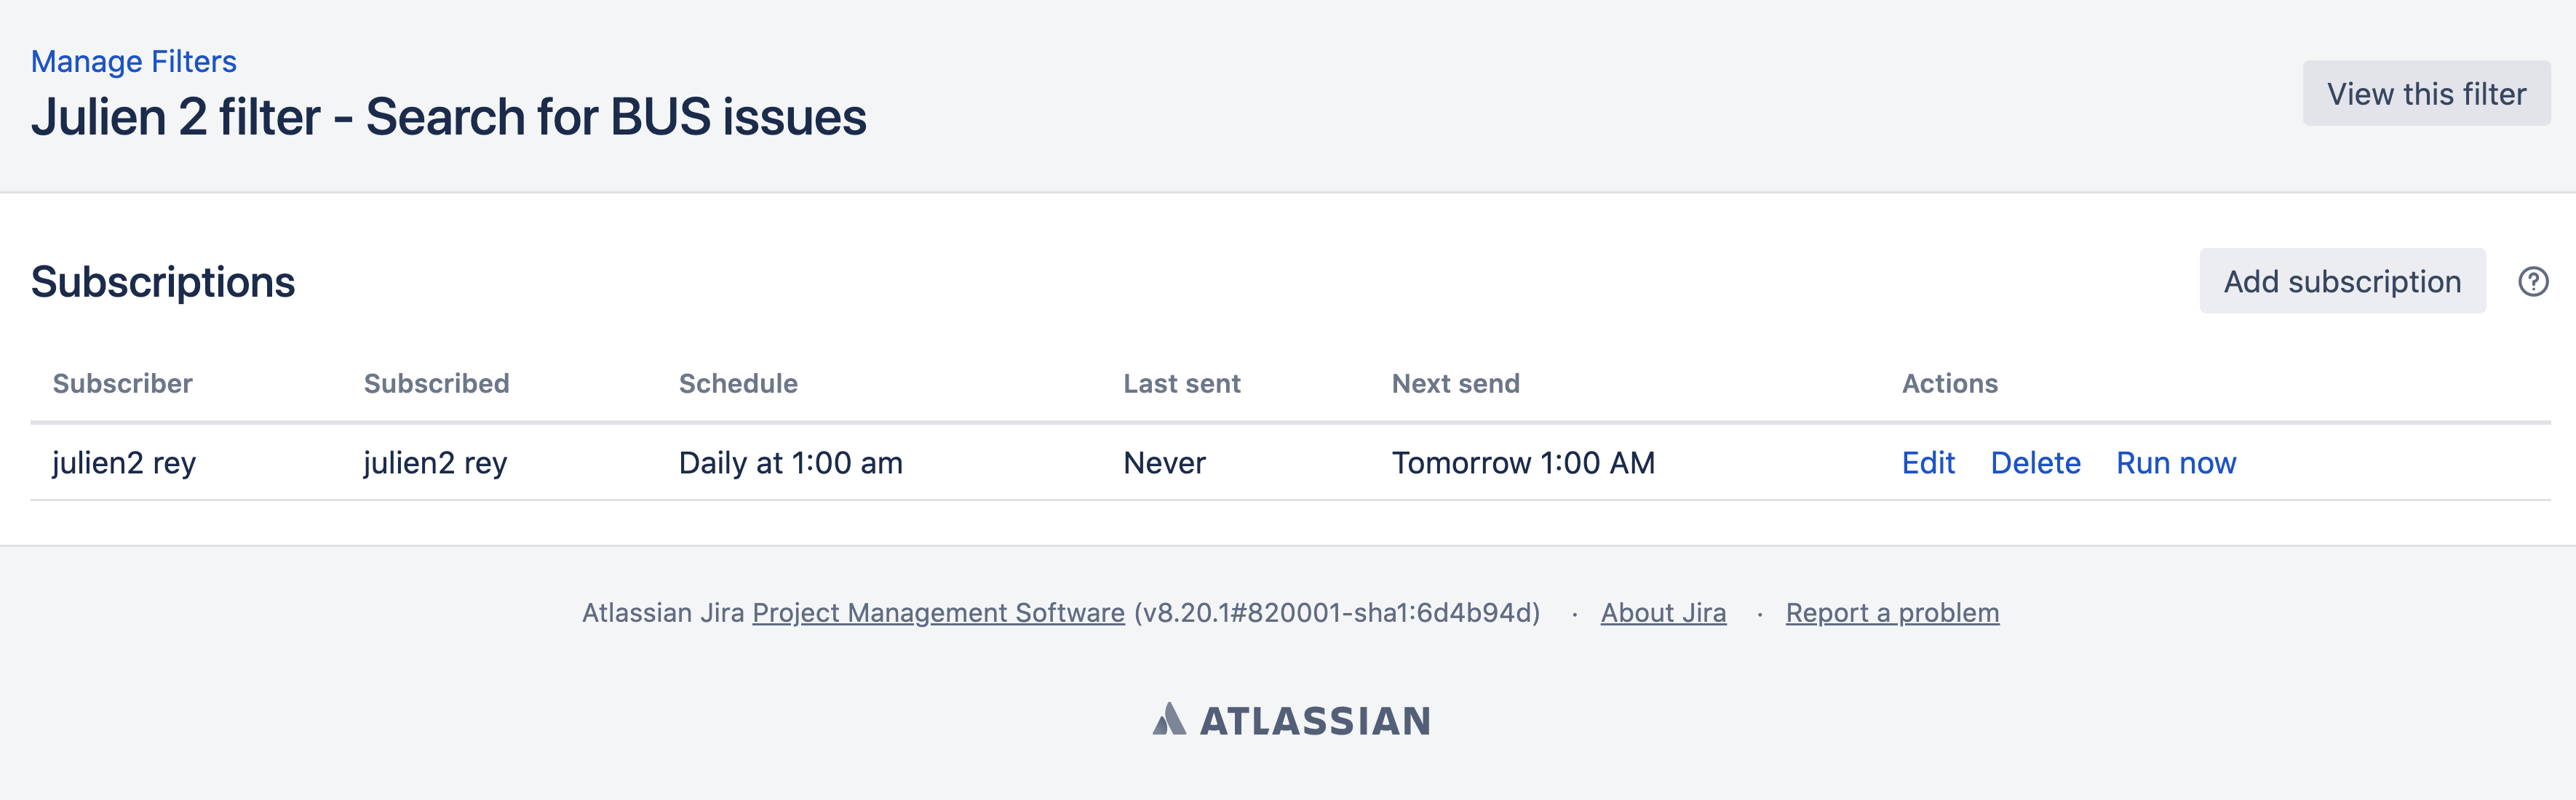The width and height of the screenshot is (2576, 800).
Task: Click the Atlassian logo in footer
Action: 1291,720
